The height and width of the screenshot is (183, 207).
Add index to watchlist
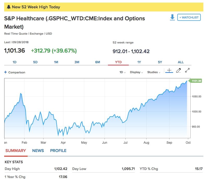point(189,17)
